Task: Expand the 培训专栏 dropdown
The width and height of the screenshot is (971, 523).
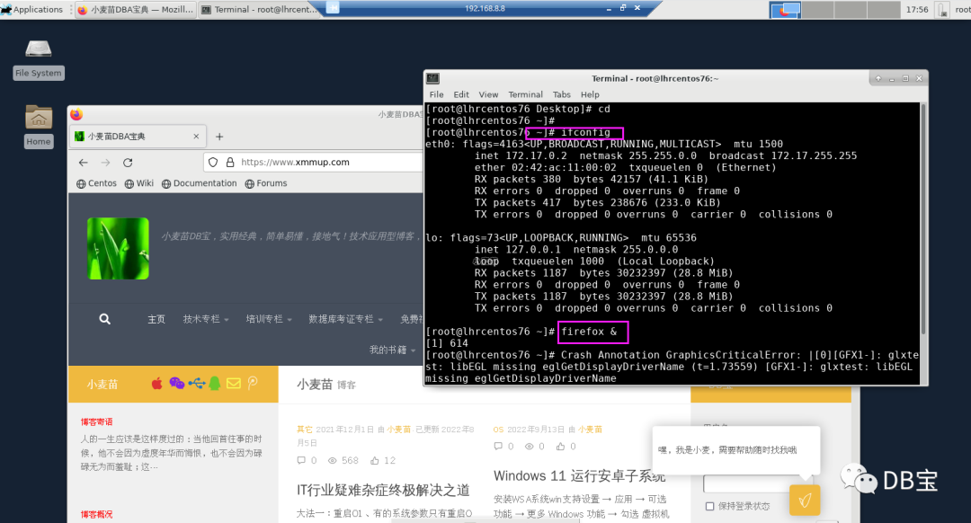Action: click(x=269, y=319)
